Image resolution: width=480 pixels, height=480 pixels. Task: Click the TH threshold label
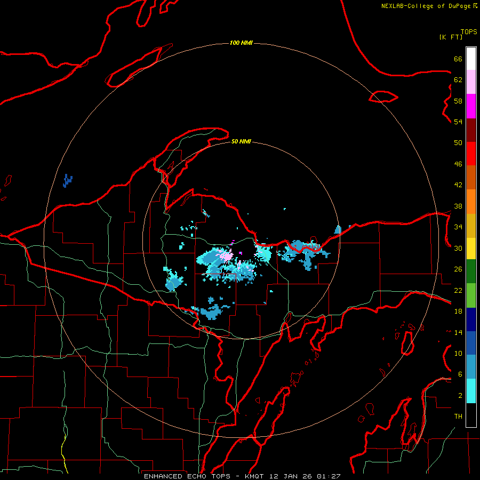(x=458, y=417)
